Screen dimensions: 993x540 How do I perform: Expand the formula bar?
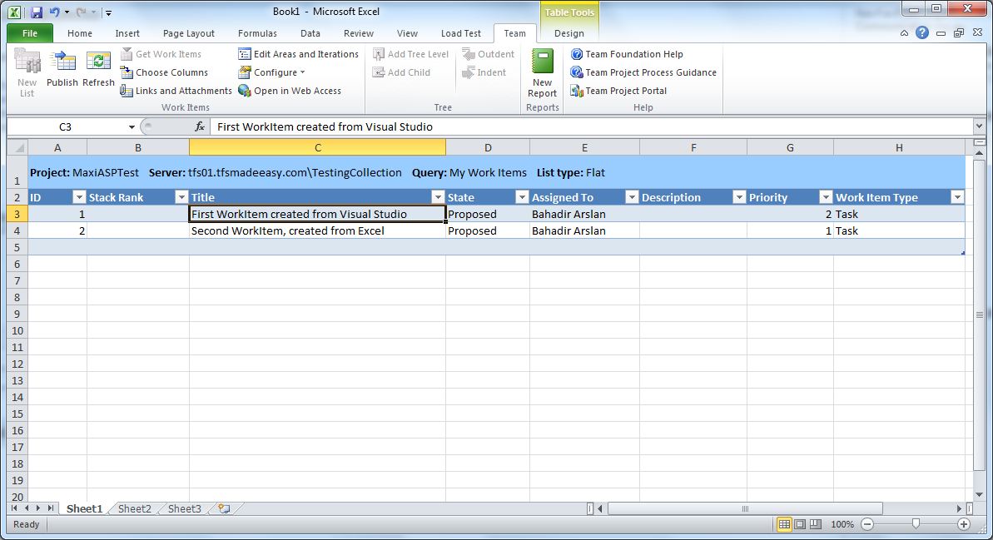[979, 126]
